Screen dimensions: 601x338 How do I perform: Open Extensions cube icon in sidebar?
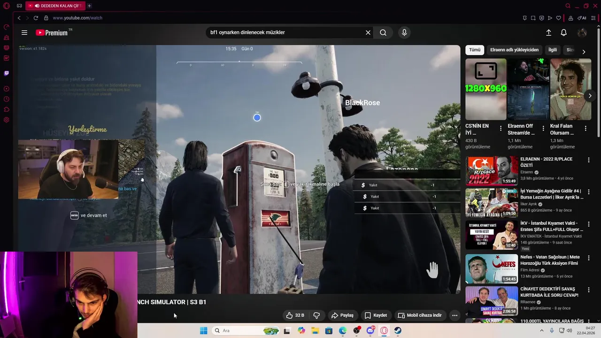(6, 109)
